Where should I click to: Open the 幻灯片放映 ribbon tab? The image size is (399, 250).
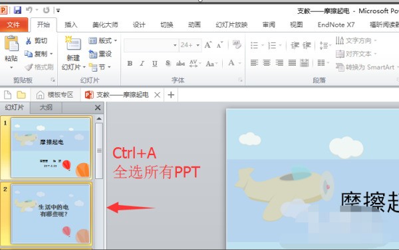point(231,25)
